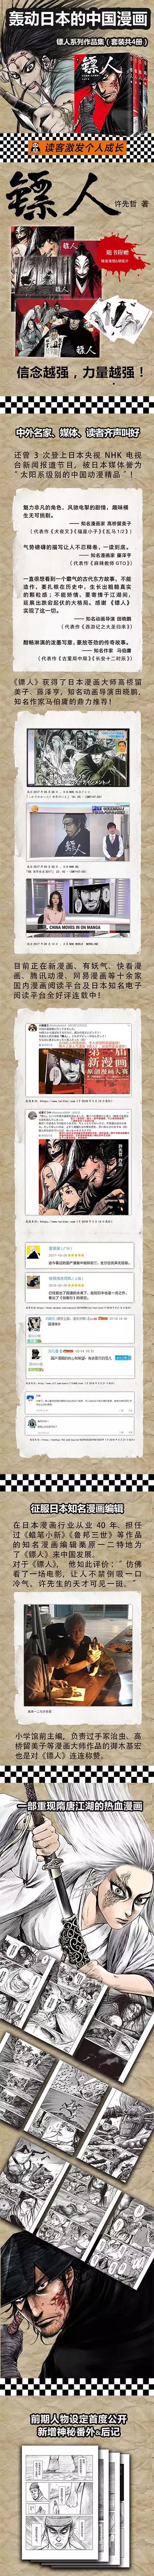The image size is (154, 2576).
Task: Click the 中外名家、媒体、读者齐声叫好 heading
Action: (77, 432)
